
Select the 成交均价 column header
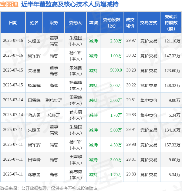click(130, 23)
